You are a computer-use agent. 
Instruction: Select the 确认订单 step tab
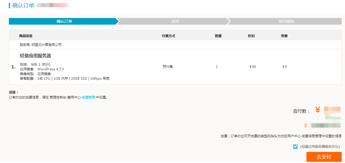(64, 21)
